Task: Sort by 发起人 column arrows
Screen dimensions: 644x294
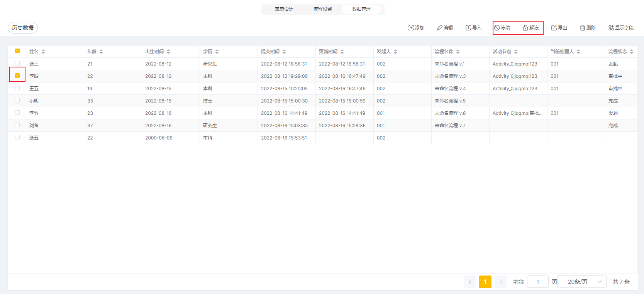Action: pyautogui.click(x=395, y=52)
